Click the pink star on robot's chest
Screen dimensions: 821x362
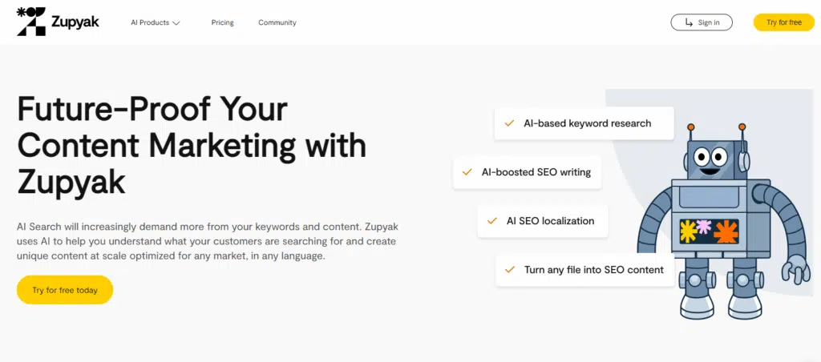click(x=704, y=226)
